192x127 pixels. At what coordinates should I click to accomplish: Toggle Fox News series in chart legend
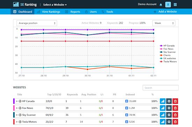(167, 49)
